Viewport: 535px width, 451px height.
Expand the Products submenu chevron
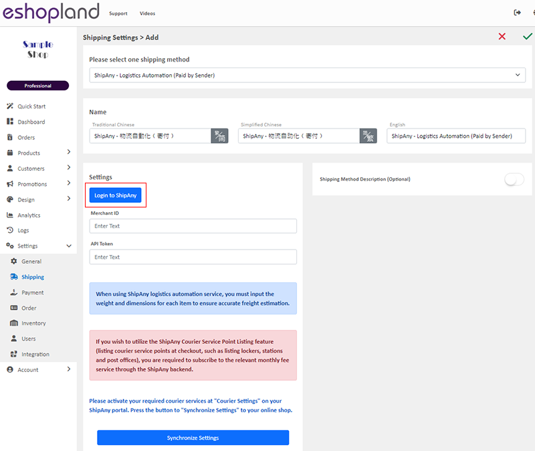(69, 152)
